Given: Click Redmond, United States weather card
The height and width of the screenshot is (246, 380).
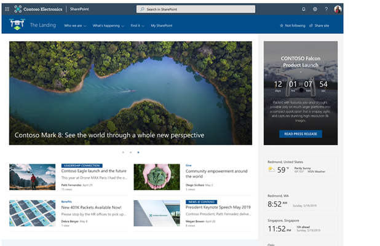Looking at the screenshot, I should (x=301, y=167).
